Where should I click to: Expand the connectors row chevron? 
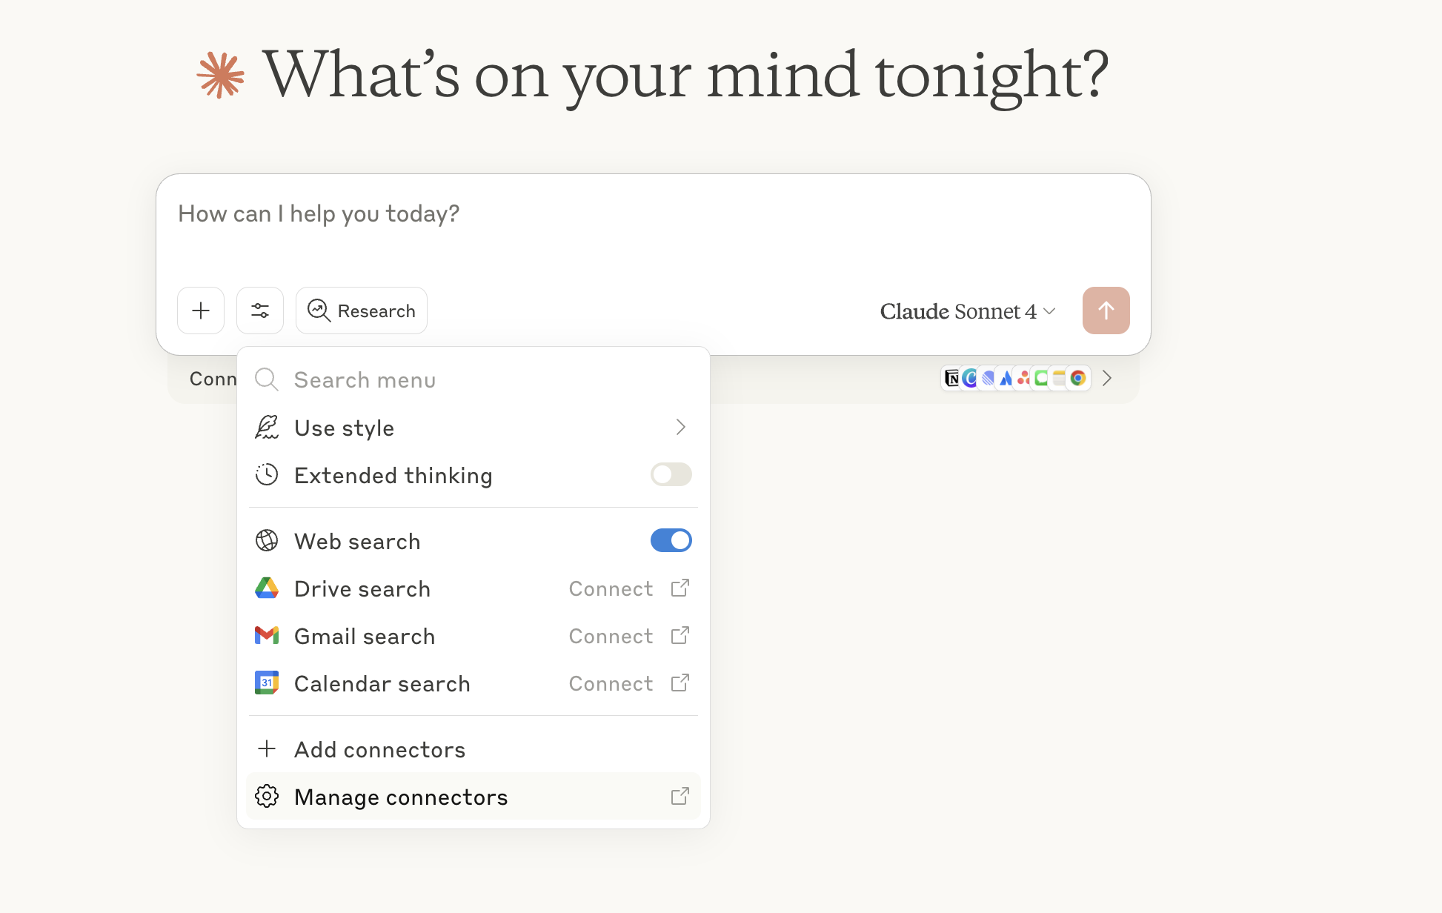point(1107,379)
